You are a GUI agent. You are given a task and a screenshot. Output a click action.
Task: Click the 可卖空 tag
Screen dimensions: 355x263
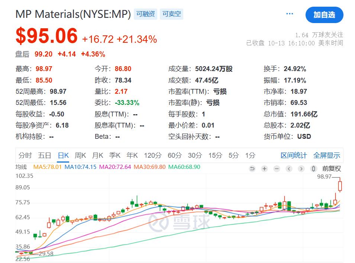pyautogui.click(x=172, y=14)
